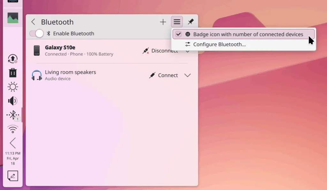Open the Wi-Fi network tray icon
The image size is (327, 190).
[13, 129]
